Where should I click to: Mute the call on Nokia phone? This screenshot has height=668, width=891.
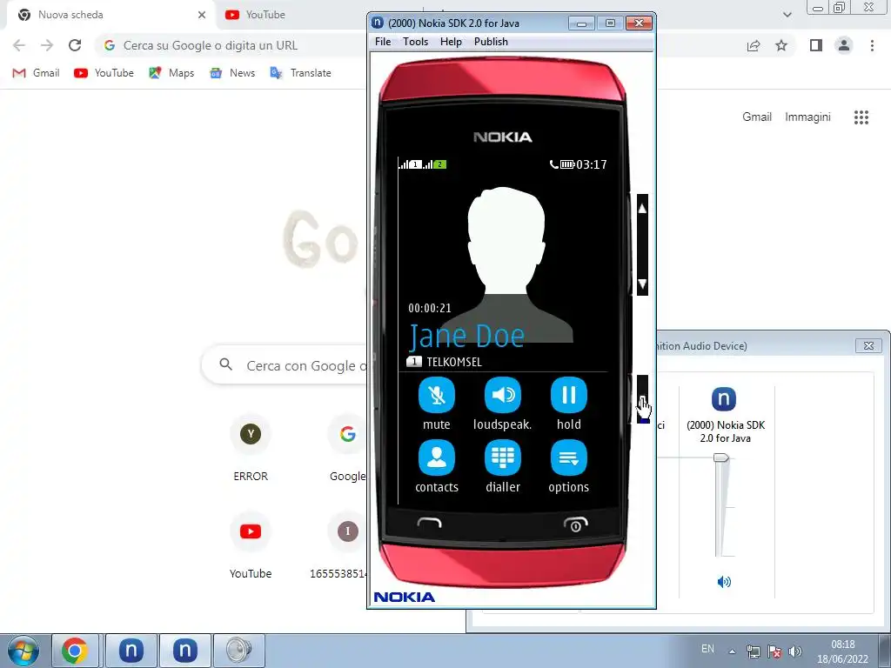[x=437, y=395]
